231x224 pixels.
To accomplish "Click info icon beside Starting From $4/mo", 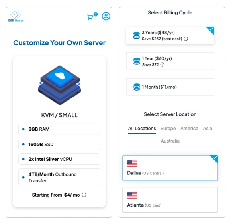I will 84,195.
